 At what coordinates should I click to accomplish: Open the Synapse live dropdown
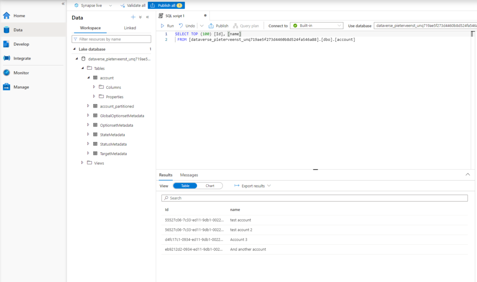point(110,6)
